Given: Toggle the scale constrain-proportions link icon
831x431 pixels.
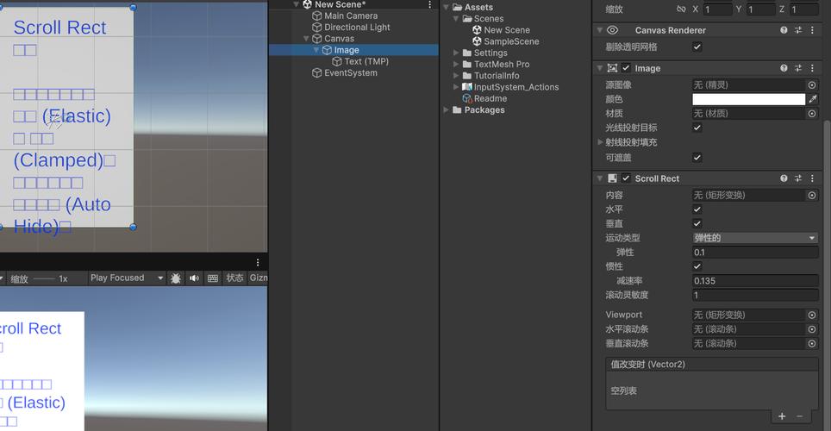Looking at the screenshot, I should click(x=681, y=9).
